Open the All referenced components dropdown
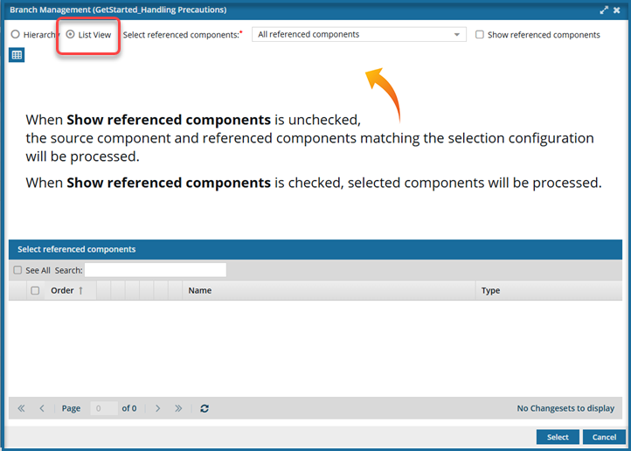Image resolution: width=631 pixels, height=451 pixels. point(359,35)
